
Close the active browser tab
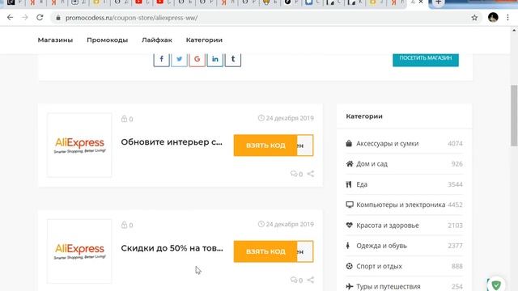pyautogui.click(x=421, y=2)
